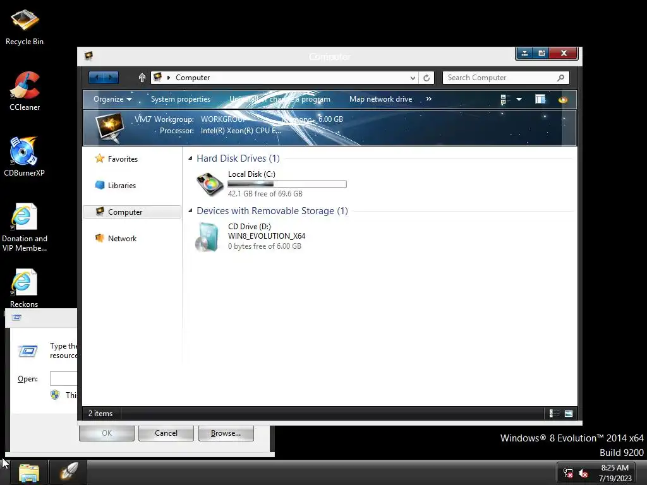Collapse Devices with Removable Storage group
The width and height of the screenshot is (647, 485).
click(190, 211)
